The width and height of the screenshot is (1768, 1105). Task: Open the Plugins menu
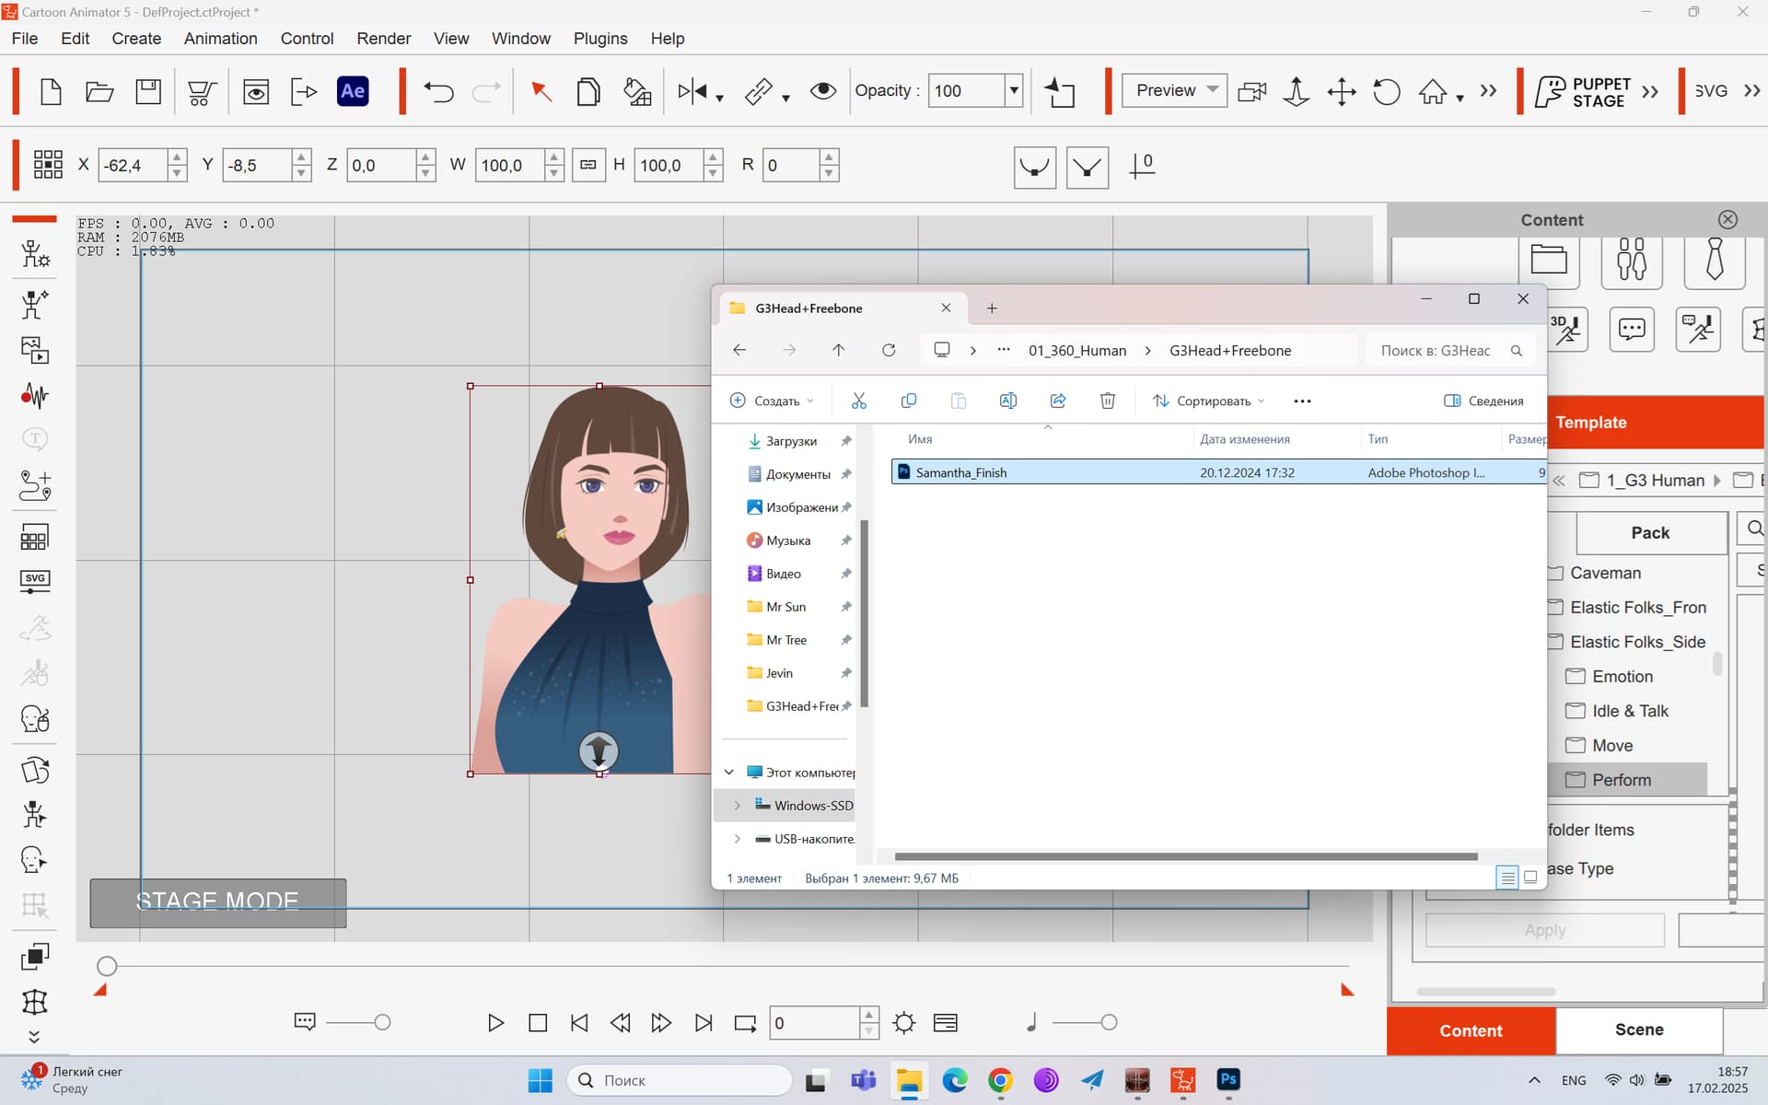(600, 39)
